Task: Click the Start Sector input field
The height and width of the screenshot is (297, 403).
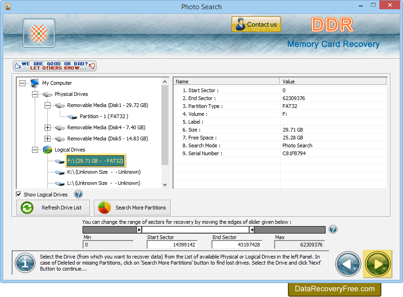Action: pyautogui.click(x=172, y=245)
